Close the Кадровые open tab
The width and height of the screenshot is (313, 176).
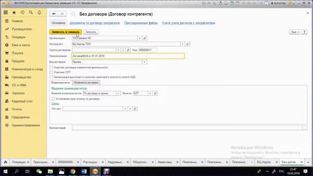[128, 162]
